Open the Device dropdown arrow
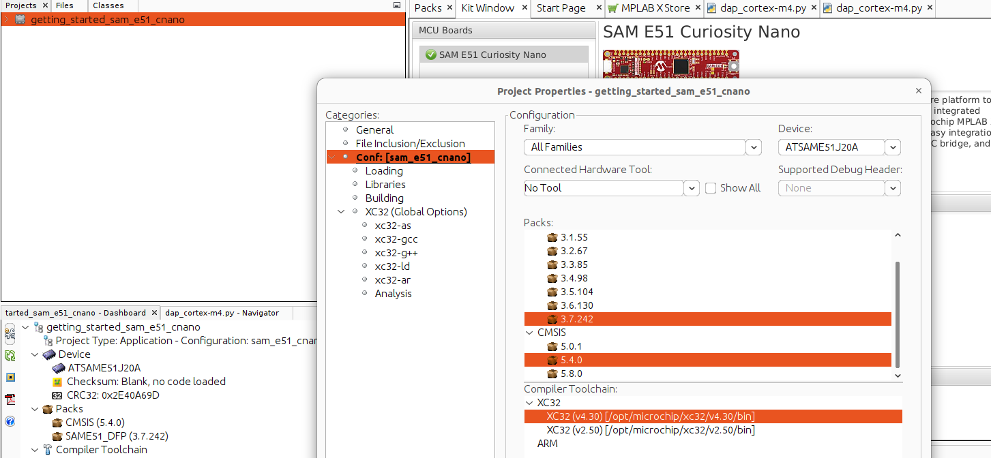 (893, 147)
